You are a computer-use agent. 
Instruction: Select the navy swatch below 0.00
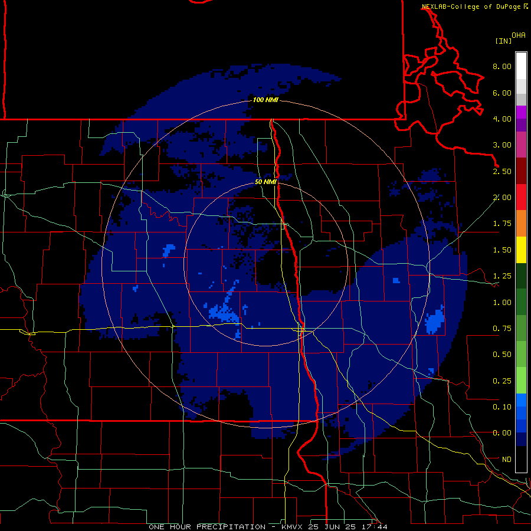[x=521, y=440]
